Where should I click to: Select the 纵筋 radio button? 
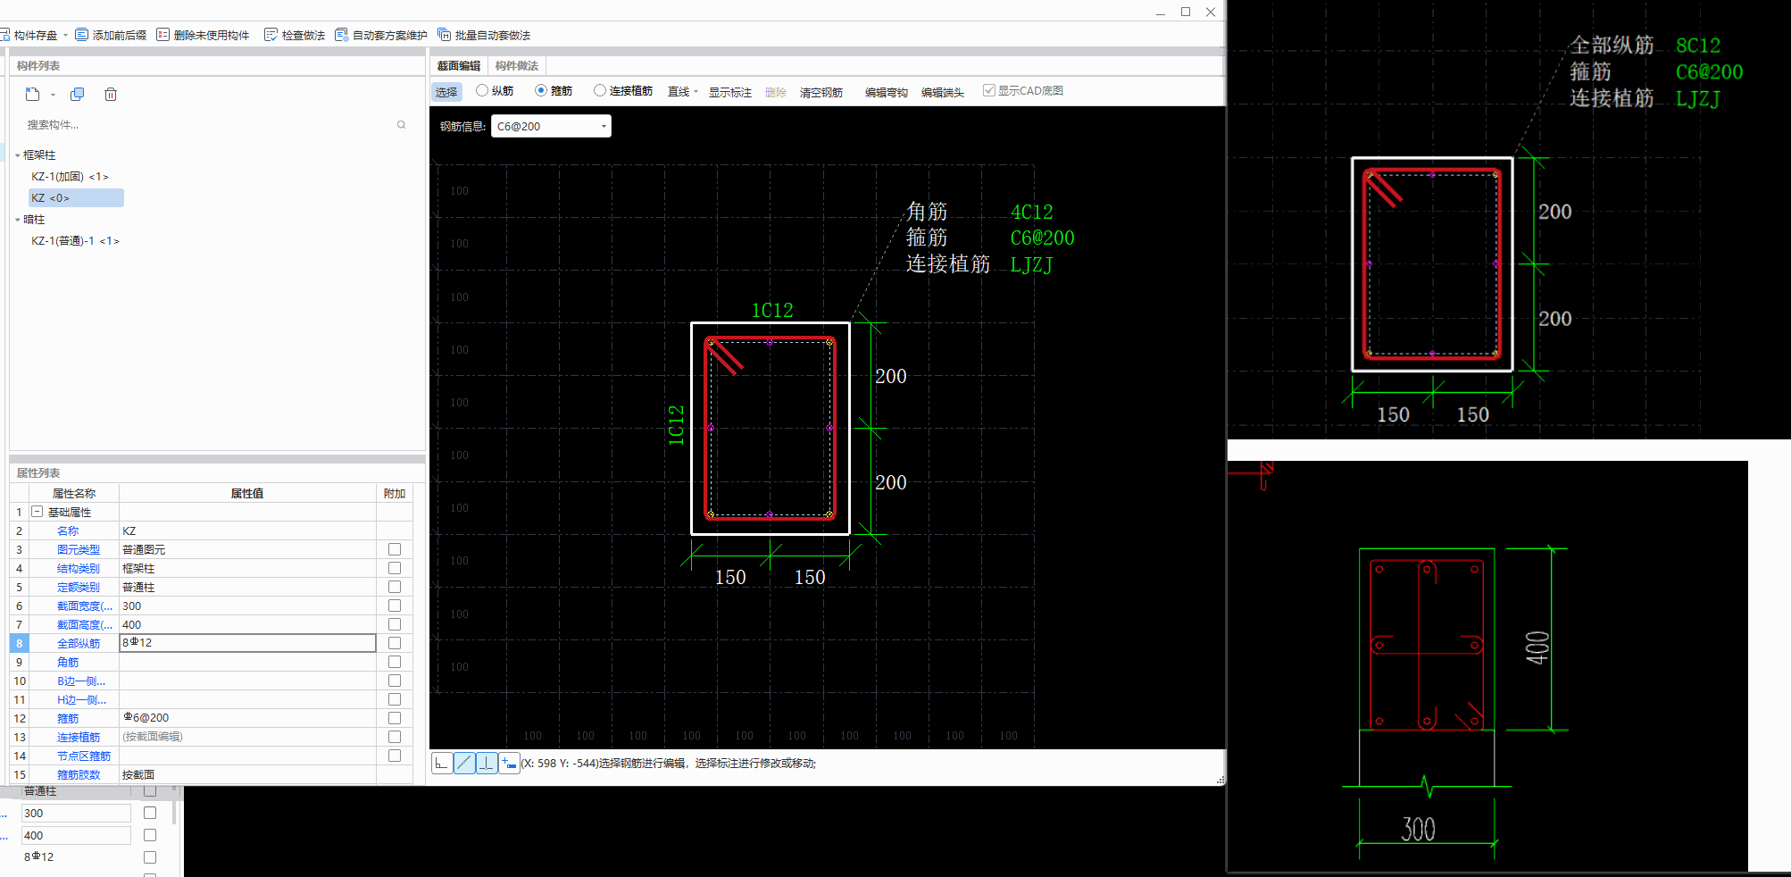(482, 90)
